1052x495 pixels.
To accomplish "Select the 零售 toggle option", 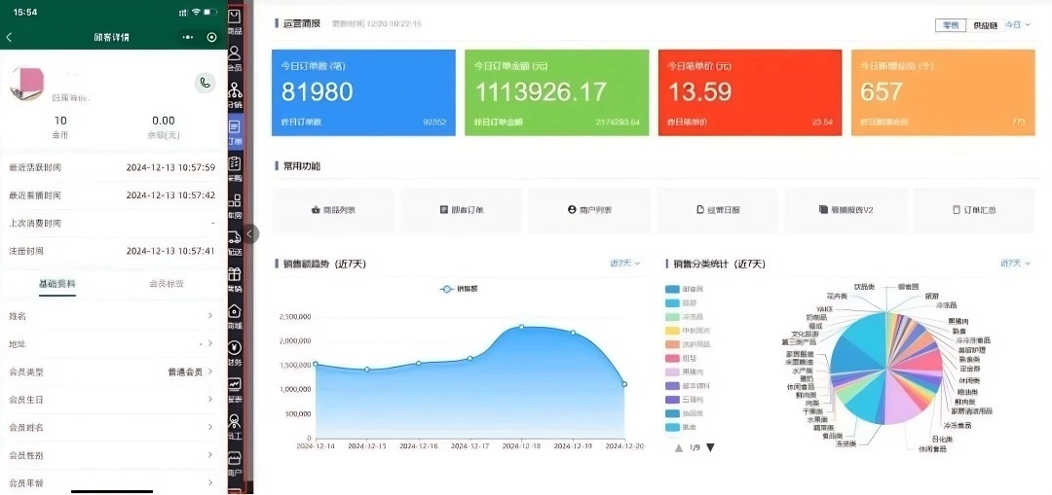I will pos(950,25).
